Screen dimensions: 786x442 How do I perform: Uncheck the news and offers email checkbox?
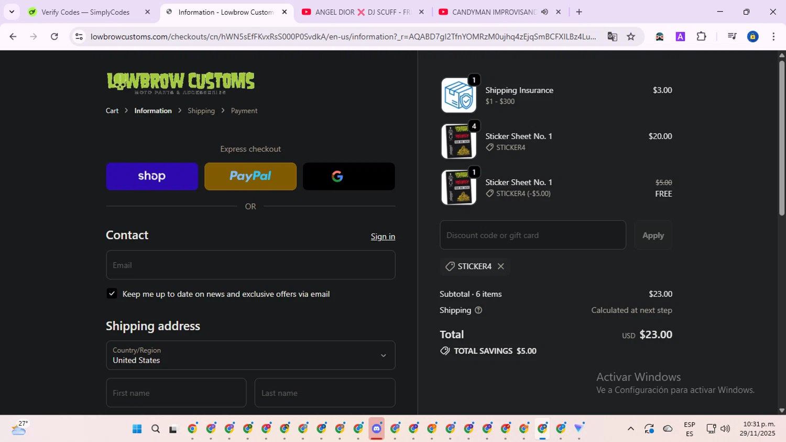point(112,294)
